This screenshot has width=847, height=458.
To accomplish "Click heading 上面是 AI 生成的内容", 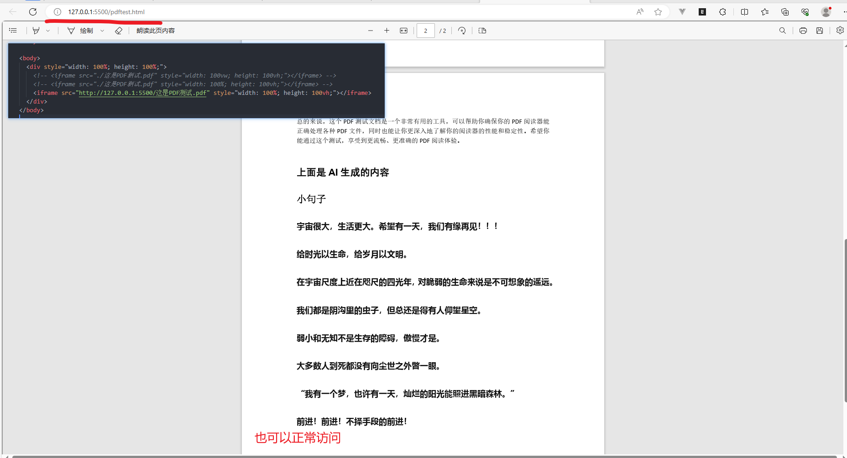I will click(343, 172).
